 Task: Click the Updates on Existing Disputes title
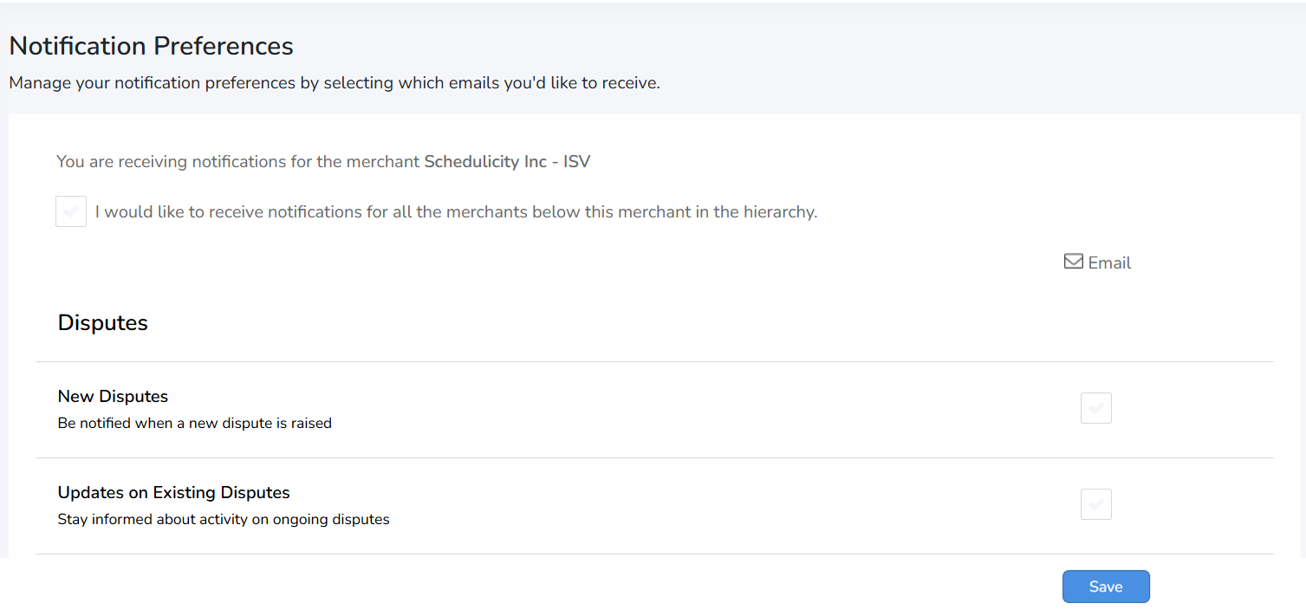(173, 493)
